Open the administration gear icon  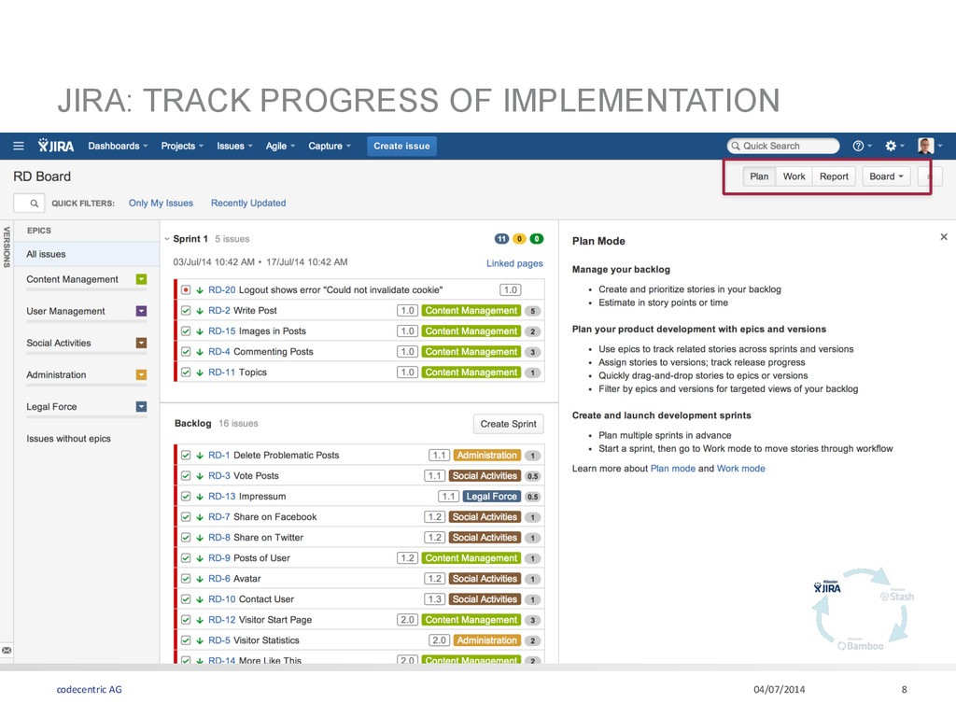pos(891,146)
